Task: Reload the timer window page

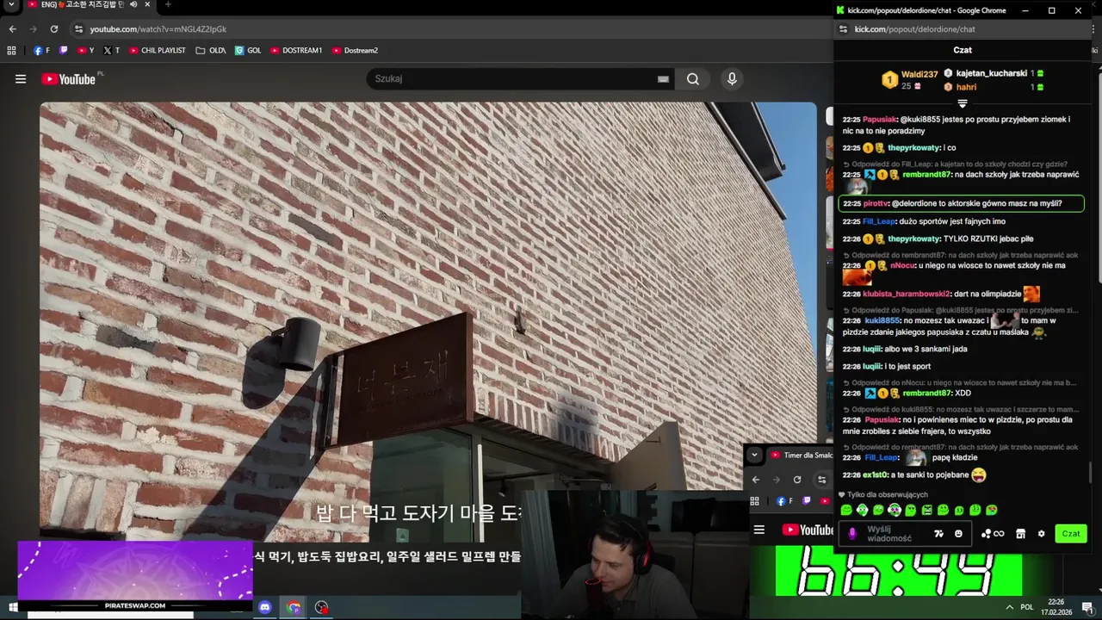Action: (797, 480)
